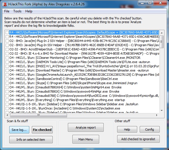Screen dimensions: 169x150
Task: Click the Analyze report button
Action: click(x=86, y=127)
